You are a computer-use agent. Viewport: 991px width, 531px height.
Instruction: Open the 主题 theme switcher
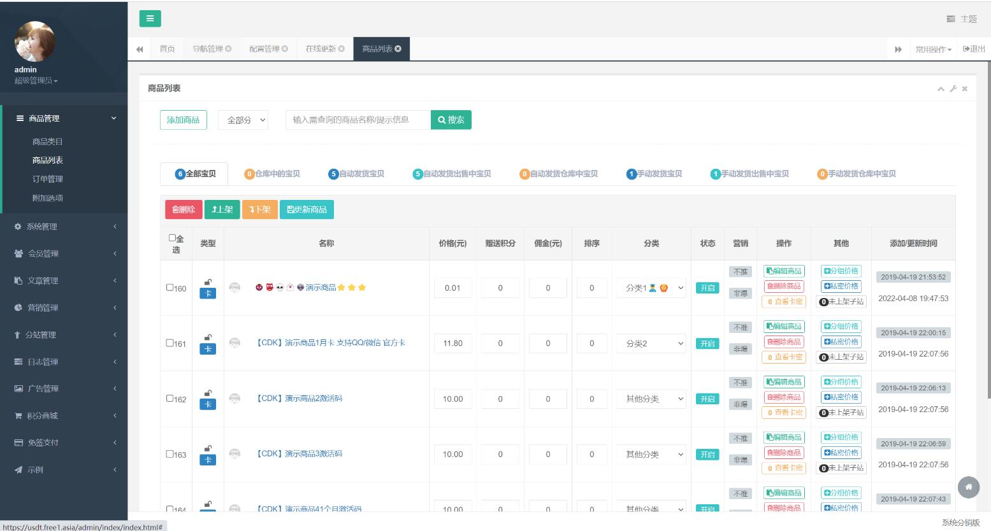click(x=962, y=19)
